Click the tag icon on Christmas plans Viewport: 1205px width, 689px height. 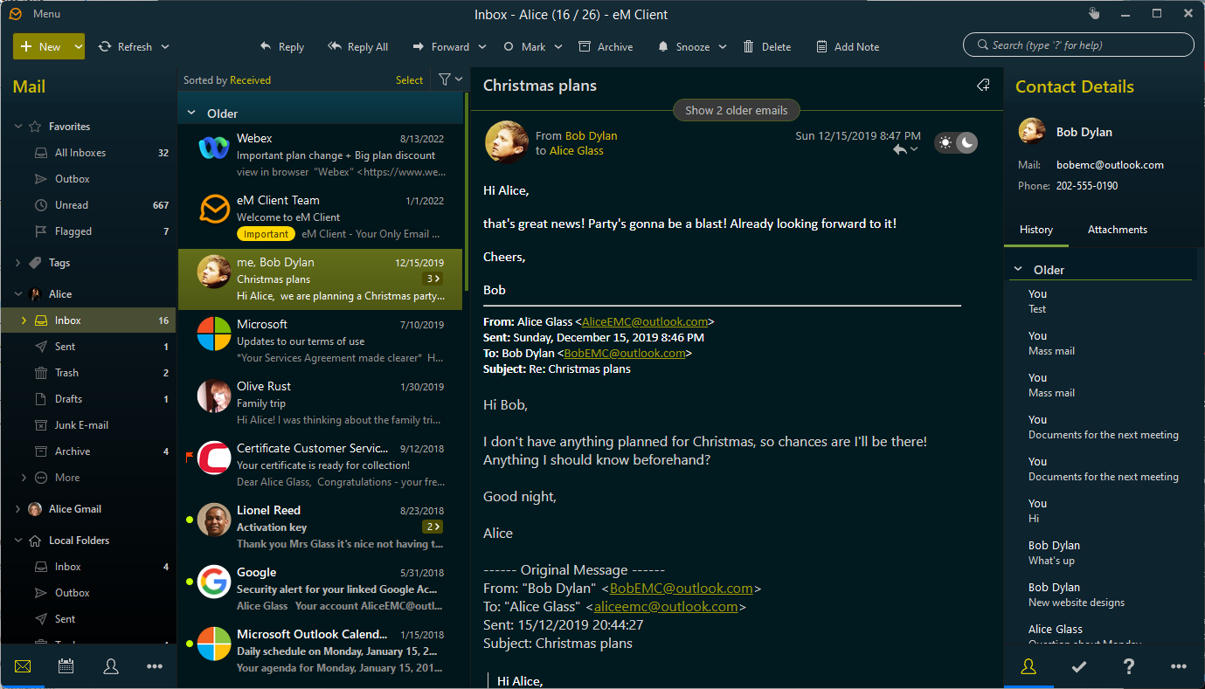[983, 86]
